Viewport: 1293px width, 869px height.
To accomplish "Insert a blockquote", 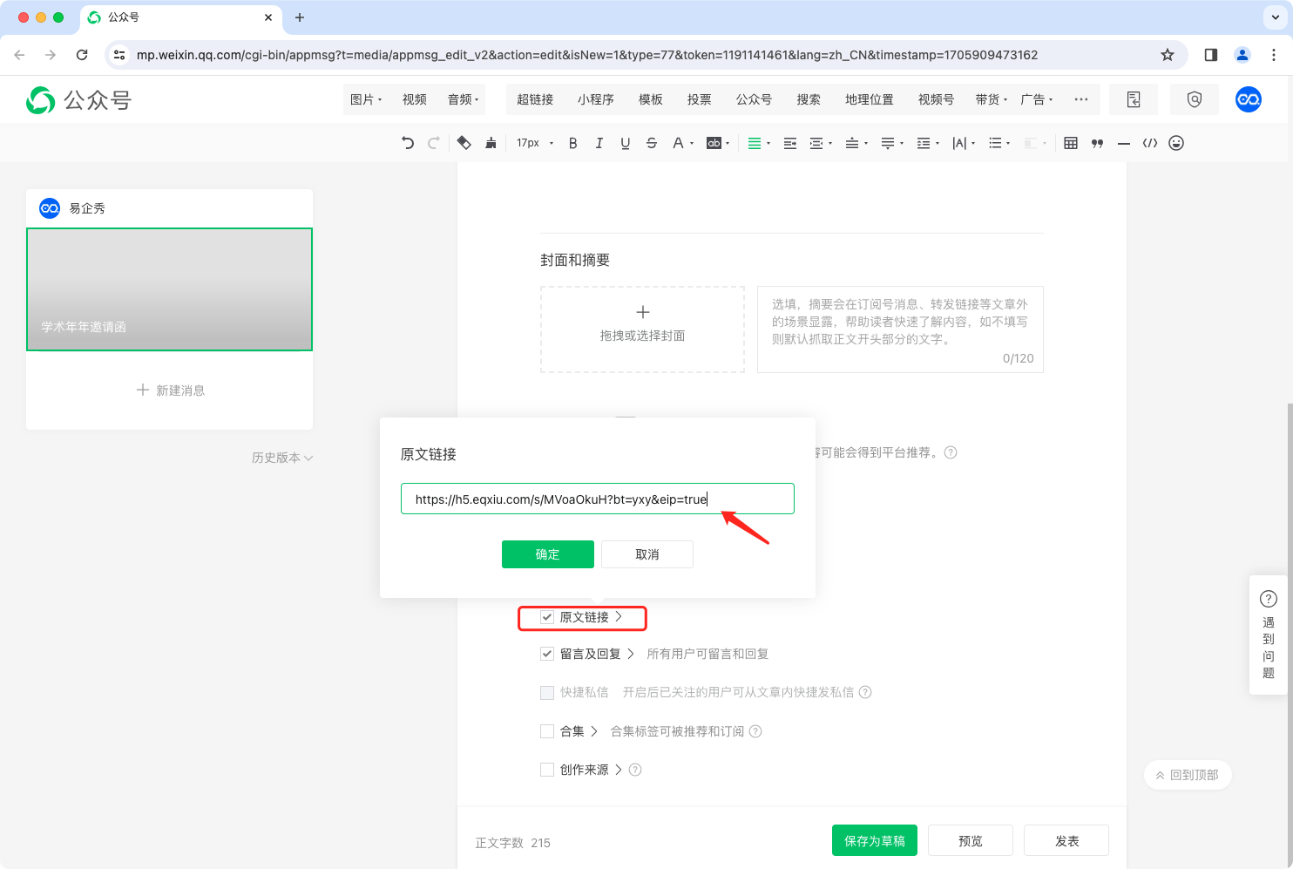I will pos(1097,143).
